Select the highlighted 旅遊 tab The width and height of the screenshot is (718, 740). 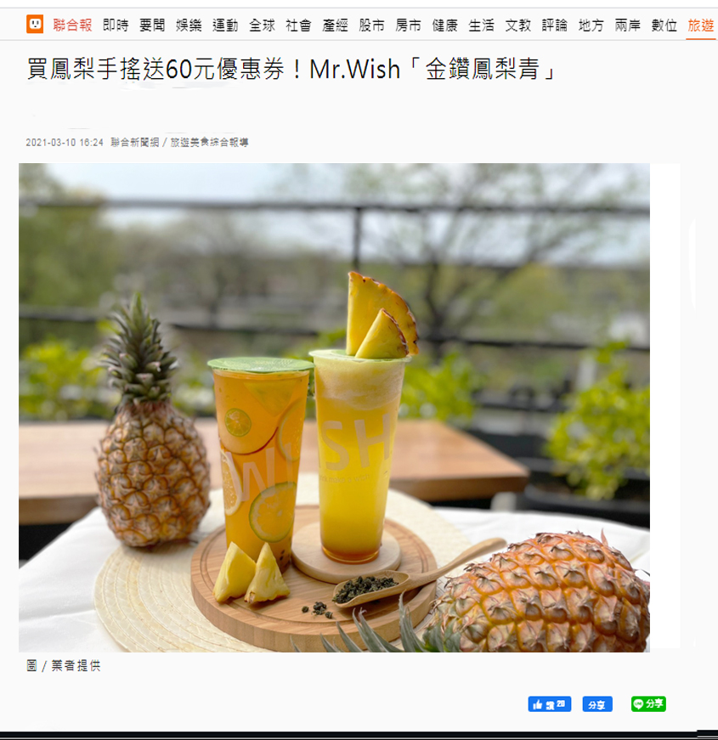(700, 25)
